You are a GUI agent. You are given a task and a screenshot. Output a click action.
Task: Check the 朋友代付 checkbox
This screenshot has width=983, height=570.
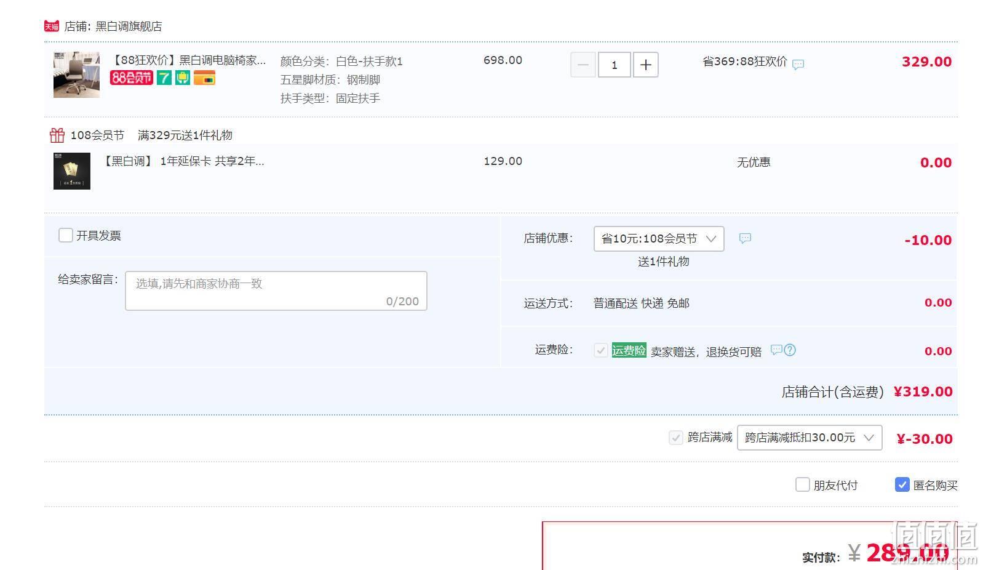802,484
